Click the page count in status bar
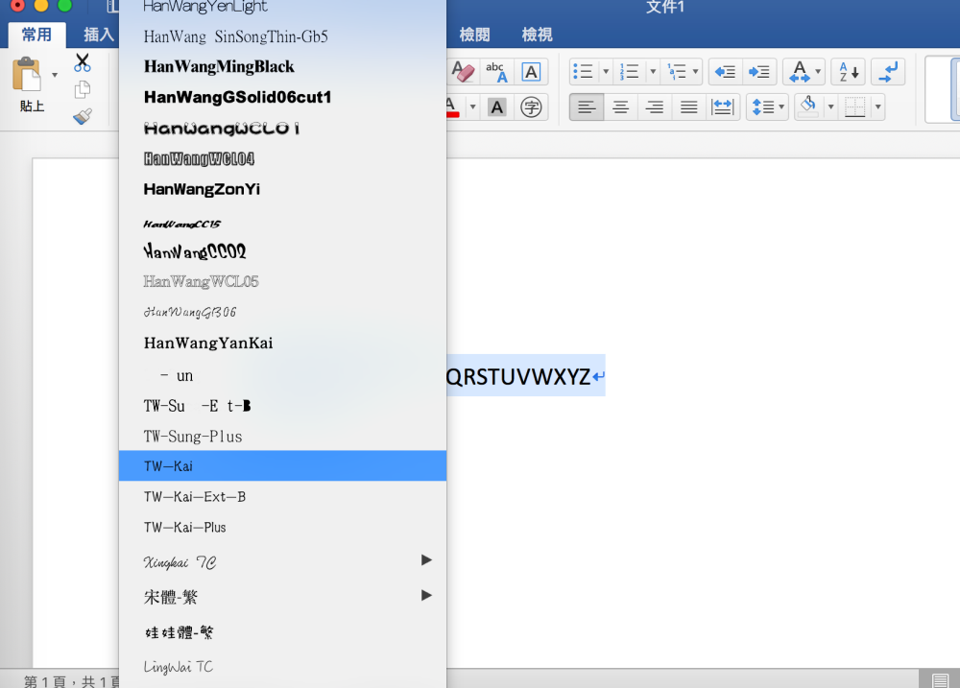Screen dimensions: 960x688 pos(72,680)
